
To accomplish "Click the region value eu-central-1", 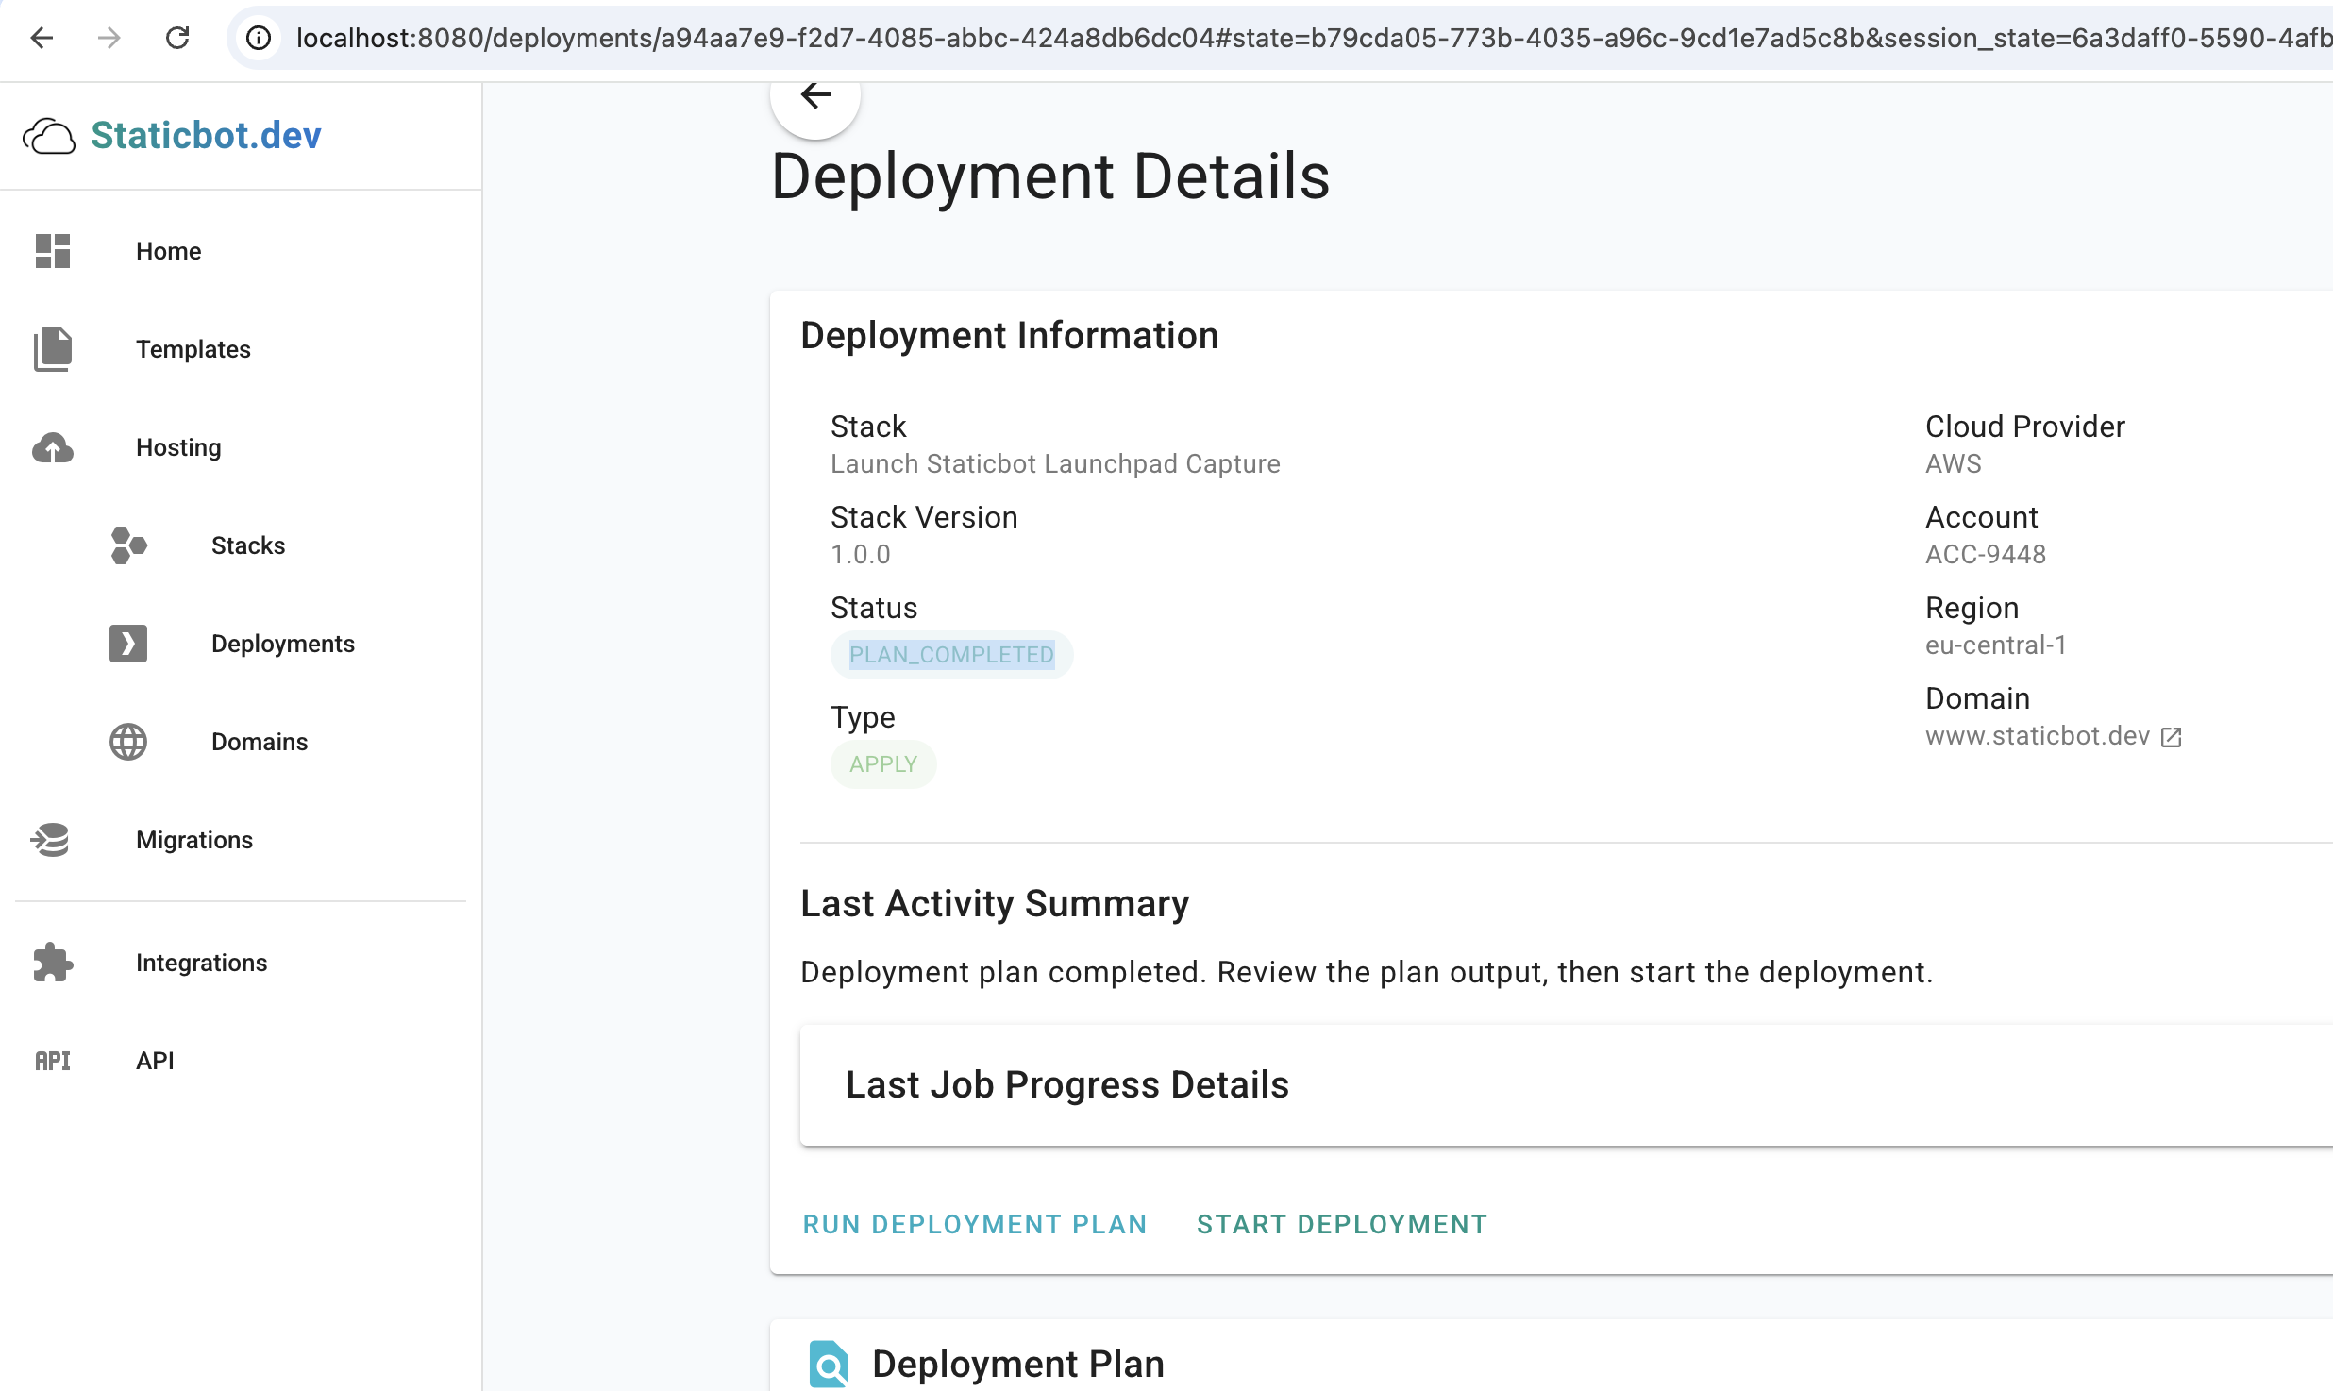I will tap(1996, 645).
